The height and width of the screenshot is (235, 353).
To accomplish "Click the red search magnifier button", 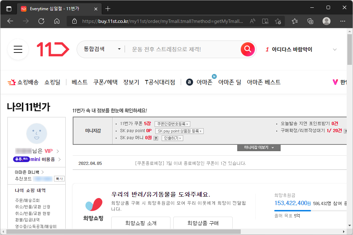I will click(248, 49).
